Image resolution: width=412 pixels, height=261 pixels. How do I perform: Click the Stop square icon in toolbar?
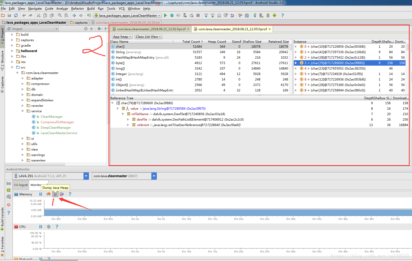pos(198,15)
